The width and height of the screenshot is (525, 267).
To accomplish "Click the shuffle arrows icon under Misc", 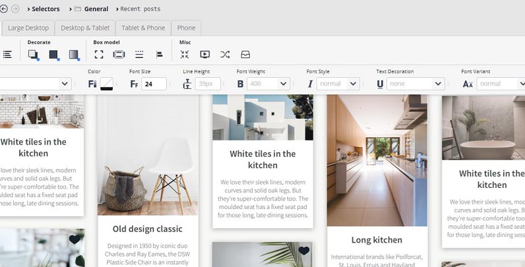I will point(225,55).
